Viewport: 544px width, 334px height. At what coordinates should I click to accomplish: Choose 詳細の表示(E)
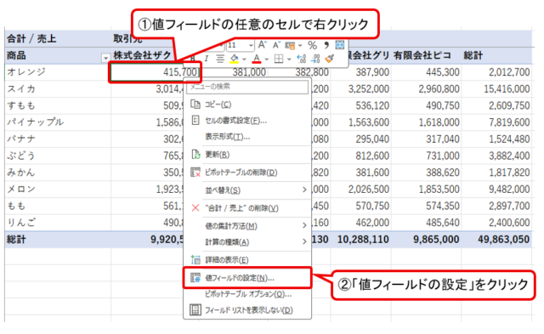coord(247,260)
